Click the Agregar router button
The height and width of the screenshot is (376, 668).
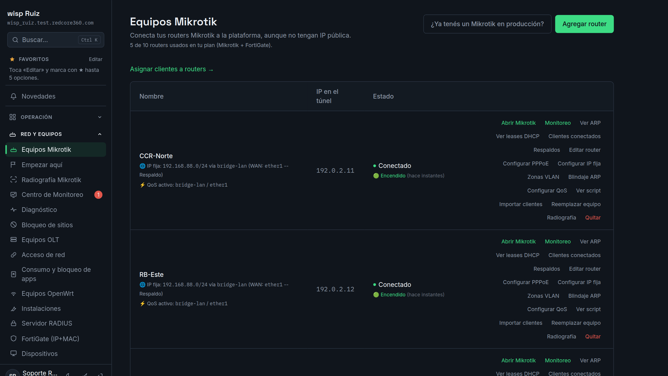click(584, 24)
